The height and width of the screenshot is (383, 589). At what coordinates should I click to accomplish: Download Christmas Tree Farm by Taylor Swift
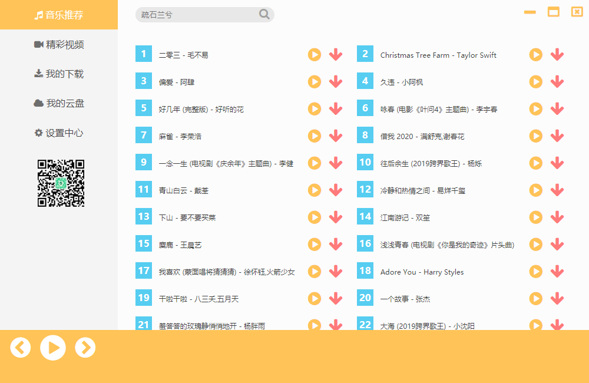coord(557,54)
